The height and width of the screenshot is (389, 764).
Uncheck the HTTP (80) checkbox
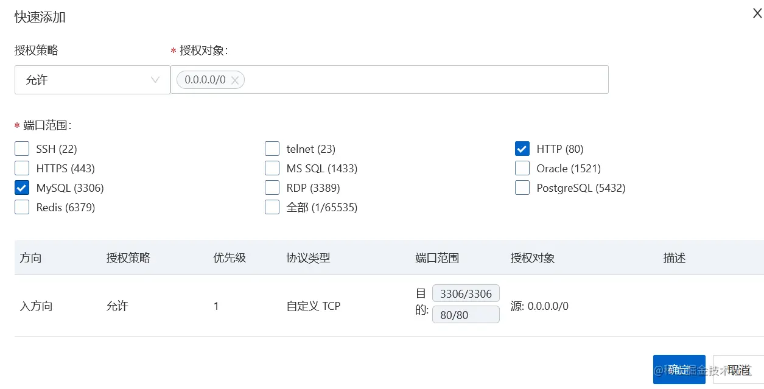pyautogui.click(x=522, y=149)
